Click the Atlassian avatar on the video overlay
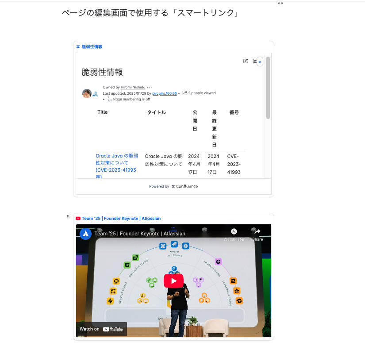 point(85,234)
